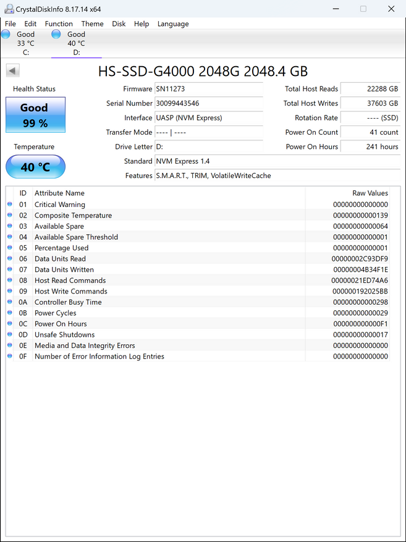Click the Total Host Writes value 37603 GB
406x542 pixels.
point(370,103)
